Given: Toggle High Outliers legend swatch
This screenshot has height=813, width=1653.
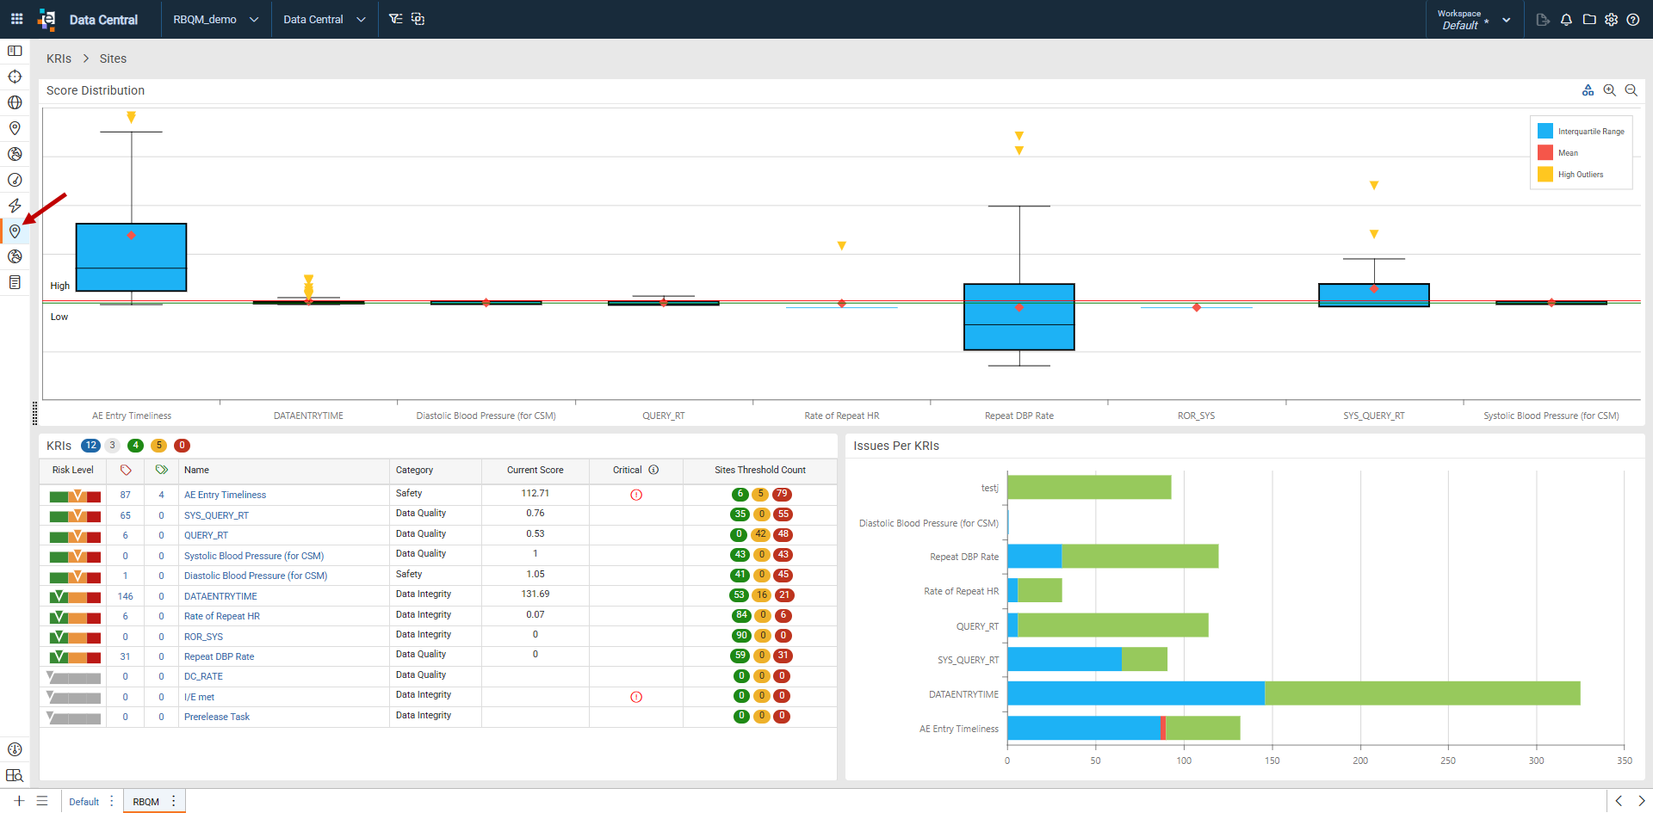Looking at the screenshot, I should (1545, 174).
